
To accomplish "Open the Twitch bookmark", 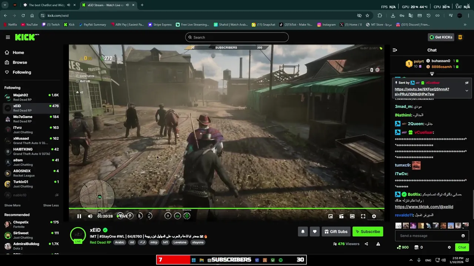I will pyautogui.click(x=51, y=25).
